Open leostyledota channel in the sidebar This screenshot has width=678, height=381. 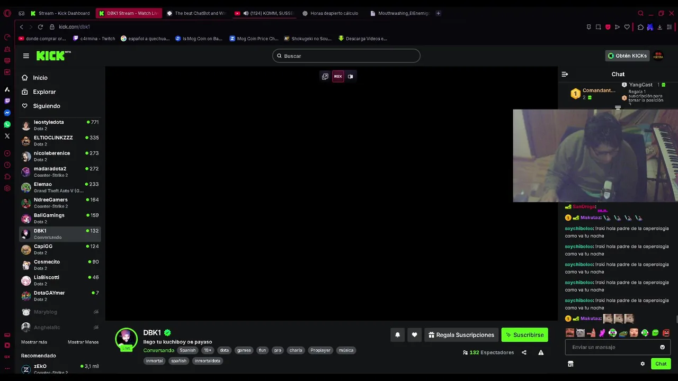60,125
